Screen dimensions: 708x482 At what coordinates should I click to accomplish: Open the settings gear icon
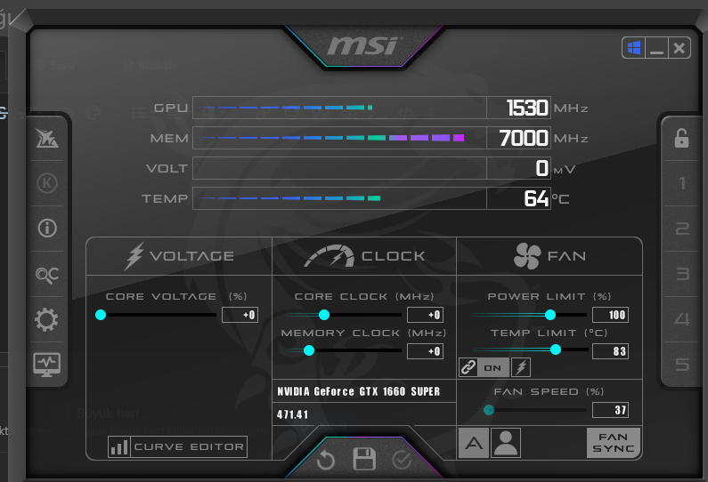tap(46, 319)
